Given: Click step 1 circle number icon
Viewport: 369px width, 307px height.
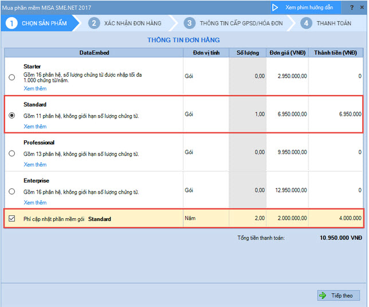Looking at the screenshot, I should 11,23.
